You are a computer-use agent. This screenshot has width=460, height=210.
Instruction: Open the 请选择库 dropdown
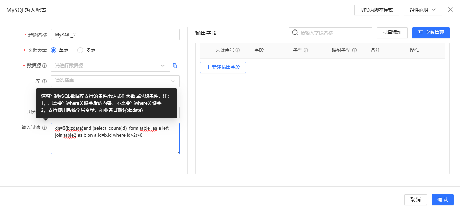(115, 81)
